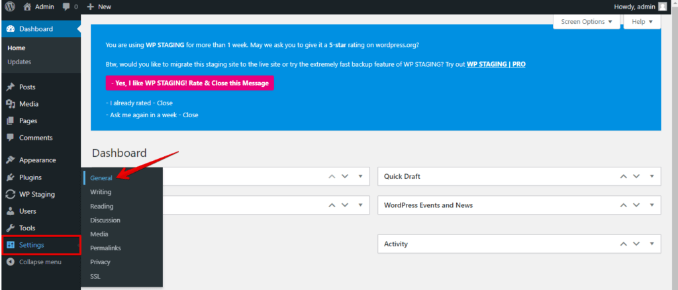Screen dimensions: 678x290
Task: Click the Users person icon
Action: [11, 211]
